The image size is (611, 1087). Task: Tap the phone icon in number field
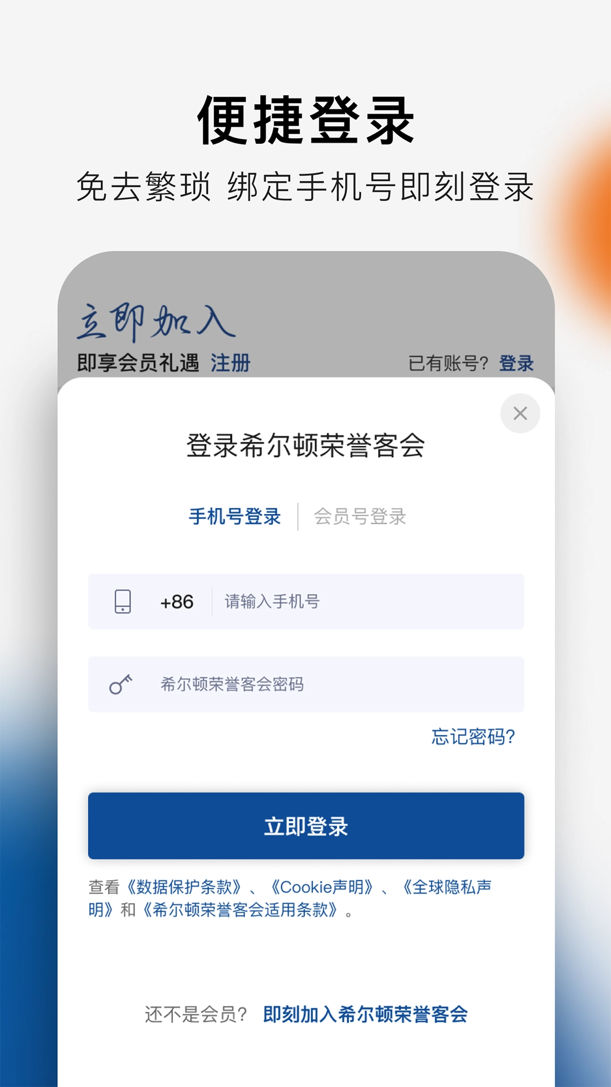(x=123, y=601)
